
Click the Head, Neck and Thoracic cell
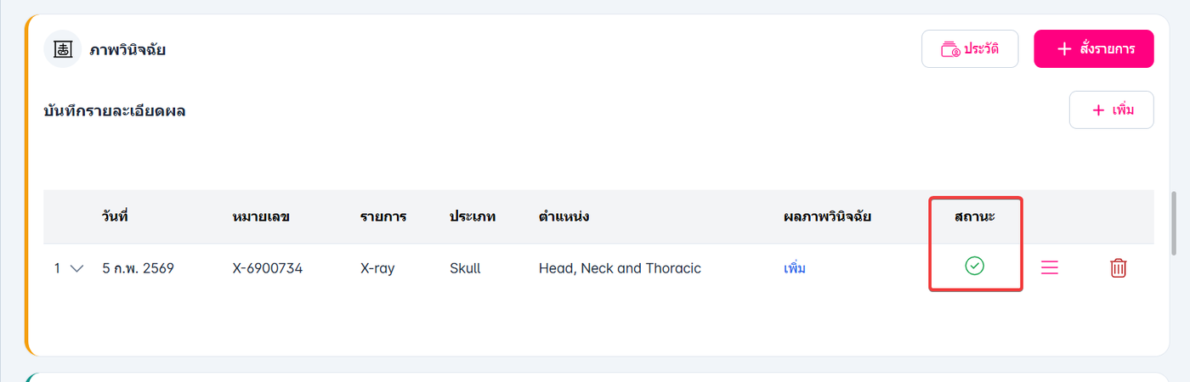click(x=620, y=268)
